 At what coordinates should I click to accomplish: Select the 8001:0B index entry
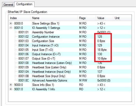click(24, 76)
